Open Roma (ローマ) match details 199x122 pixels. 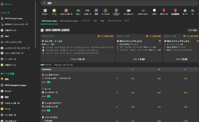click(x=48, y=89)
